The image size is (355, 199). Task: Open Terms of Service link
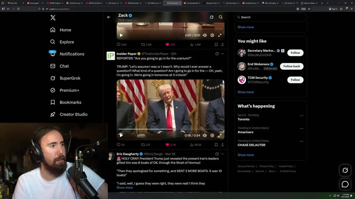click(x=246, y=166)
